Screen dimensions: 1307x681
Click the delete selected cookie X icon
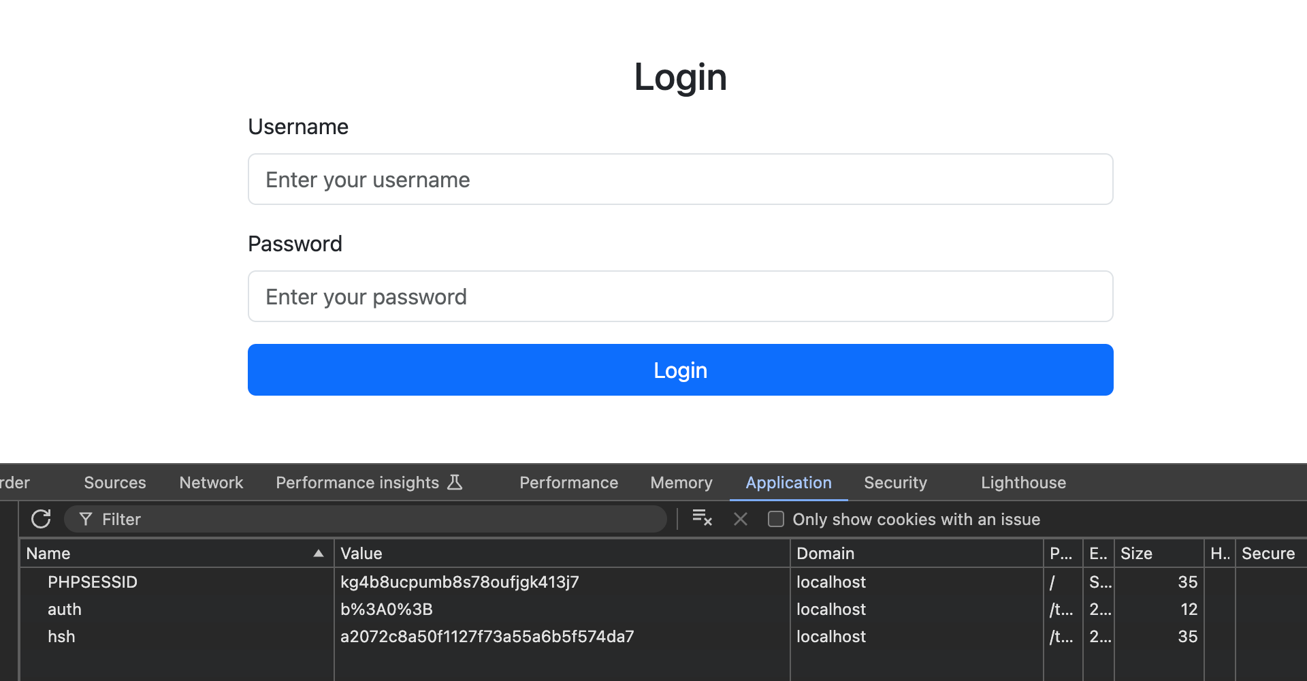pos(741,520)
